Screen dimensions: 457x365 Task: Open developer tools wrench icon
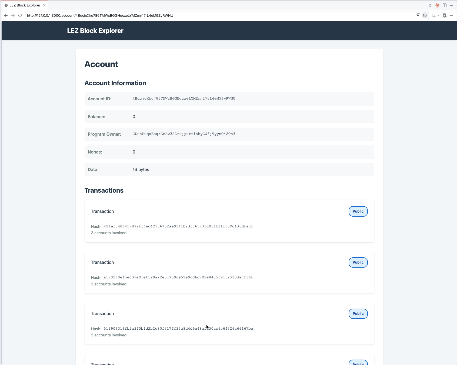coord(445,15)
